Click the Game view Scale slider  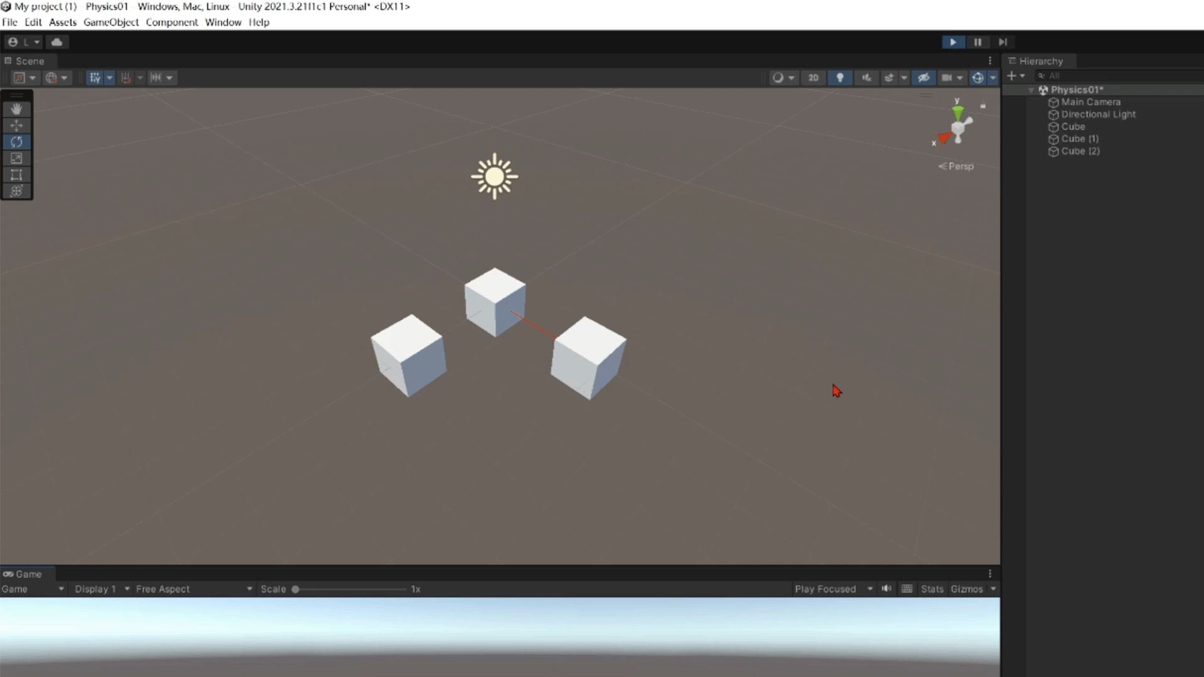350,589
